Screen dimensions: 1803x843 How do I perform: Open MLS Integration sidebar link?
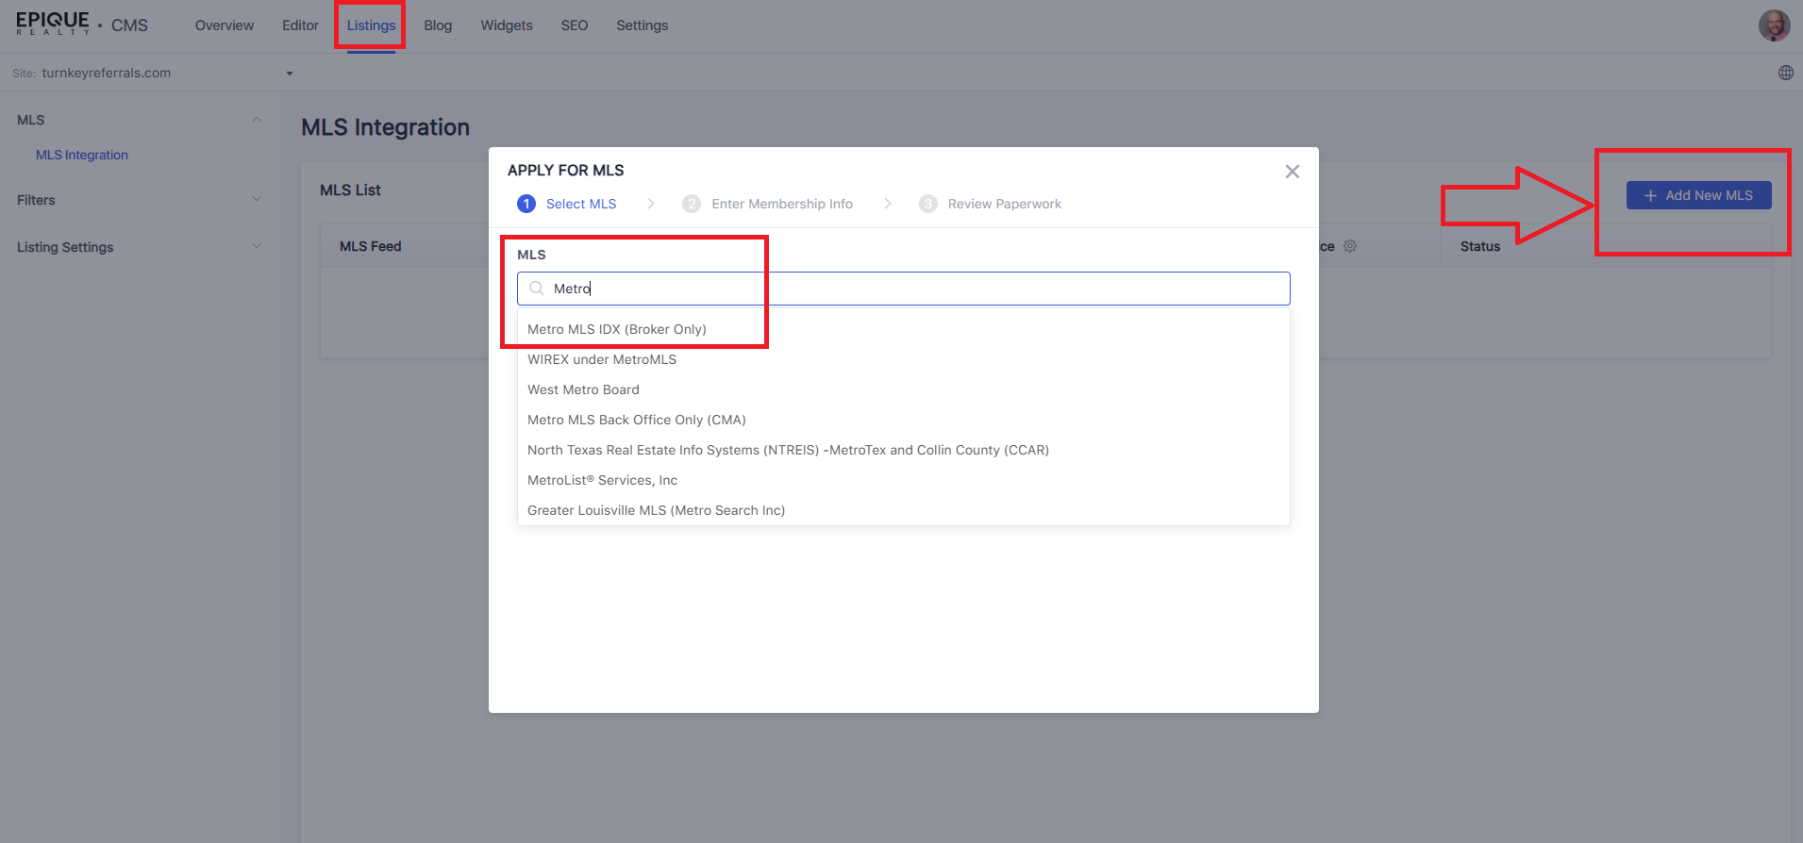(82, 155)
